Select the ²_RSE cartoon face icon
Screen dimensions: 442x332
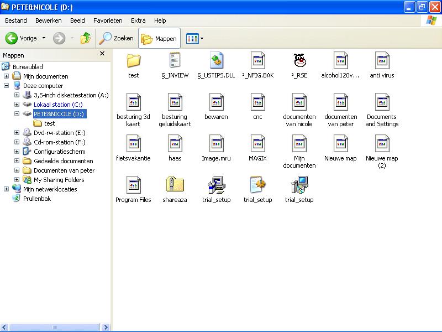(x=299, y=60)
